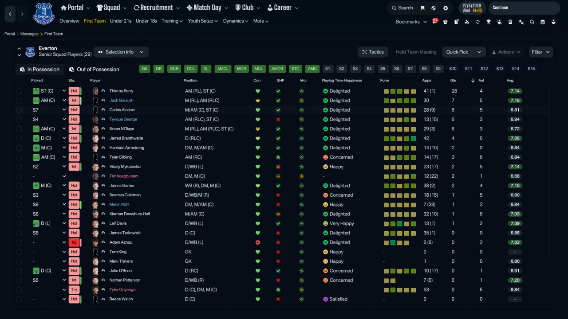This screenshot has width=568, height=319.
Task: Open the Filter dropdown
Action: [541, 52]
